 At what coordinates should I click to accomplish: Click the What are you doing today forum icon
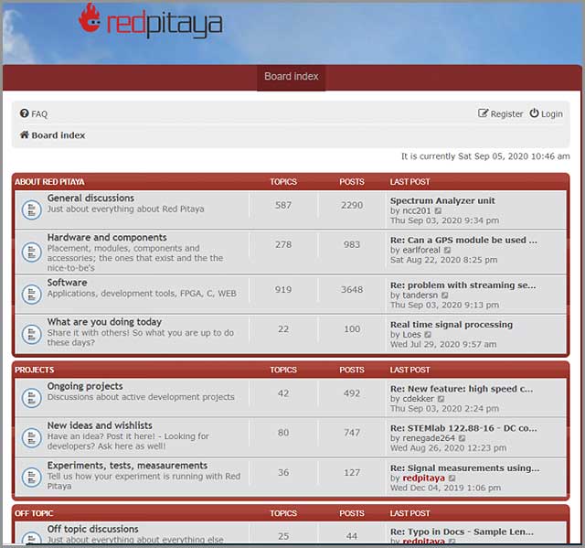tap(31, 334)
